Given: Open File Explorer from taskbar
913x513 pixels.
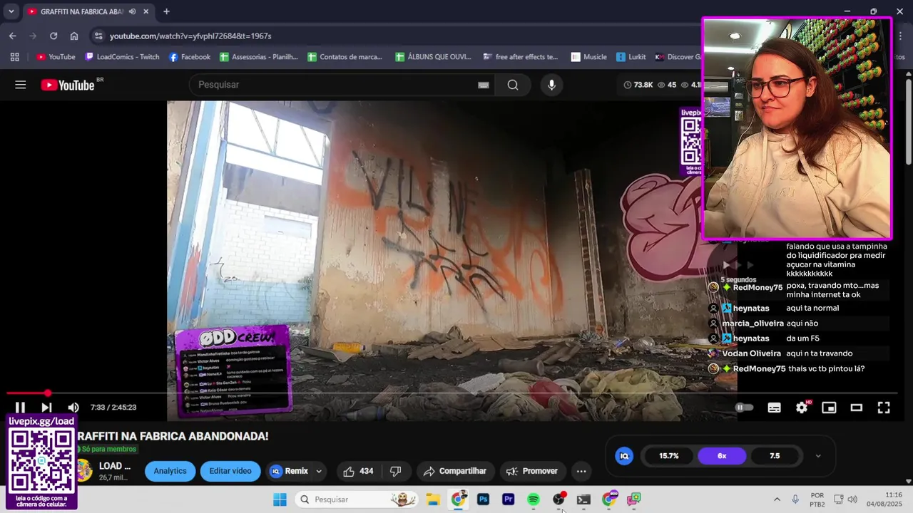Looking at the screenshot, I should pos(433,499).
